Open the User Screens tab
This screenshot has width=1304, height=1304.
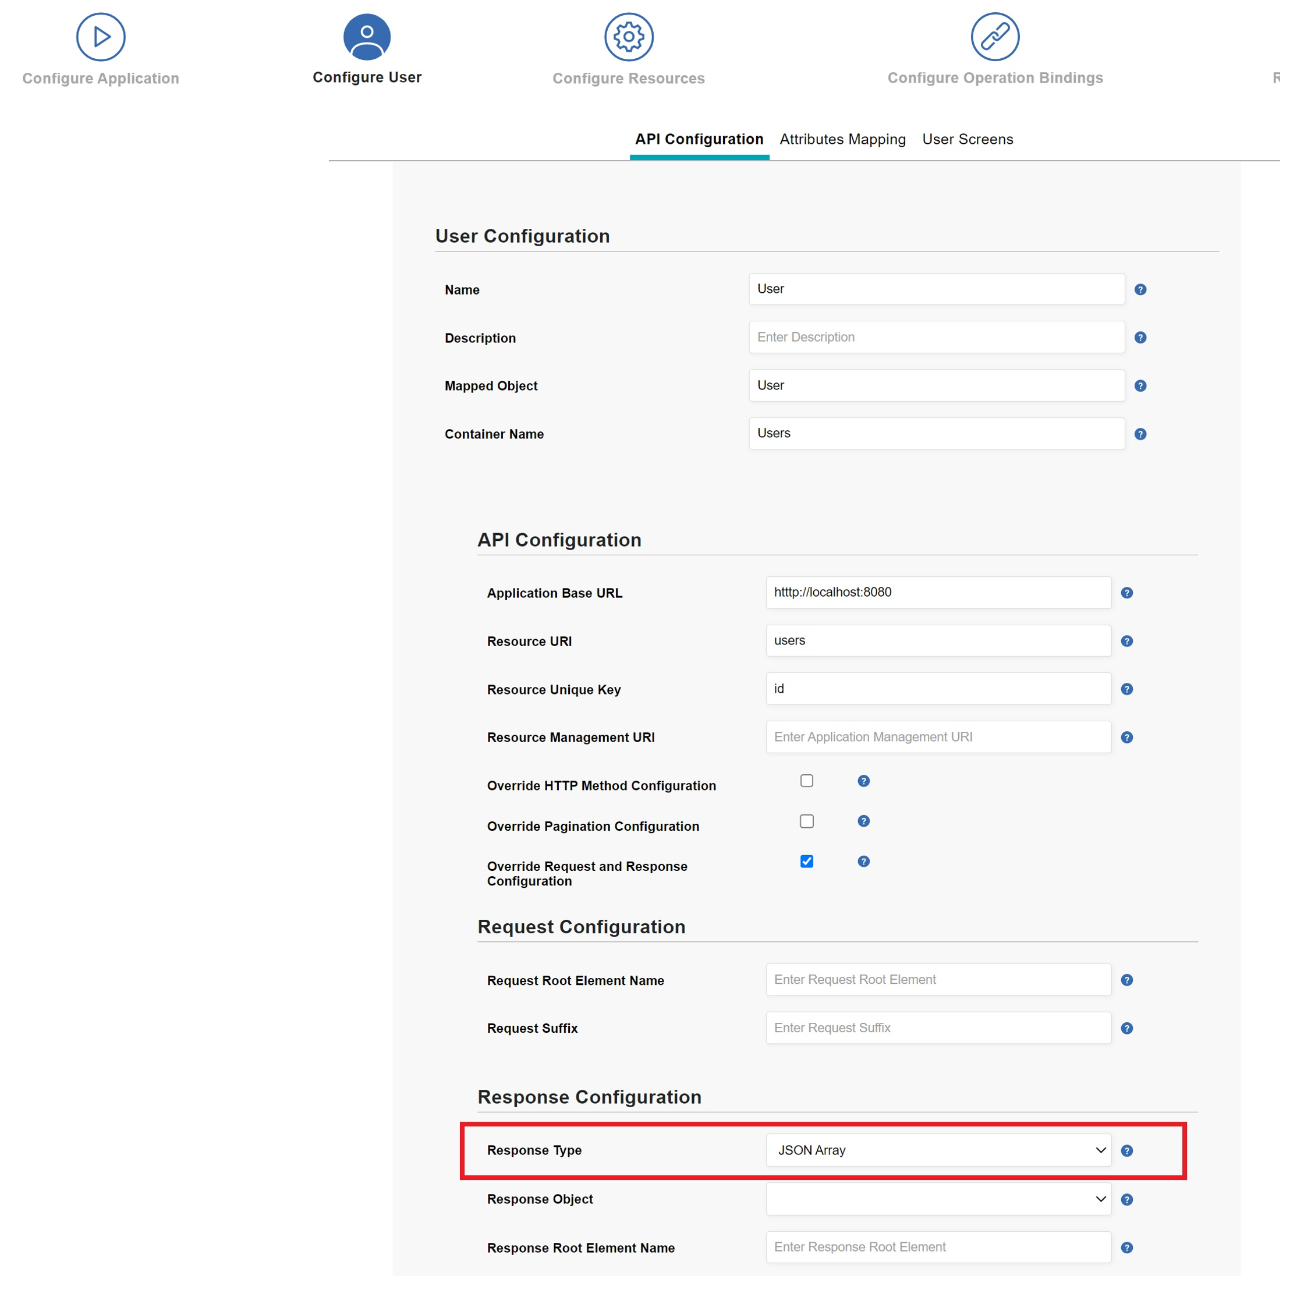point(967,139)
